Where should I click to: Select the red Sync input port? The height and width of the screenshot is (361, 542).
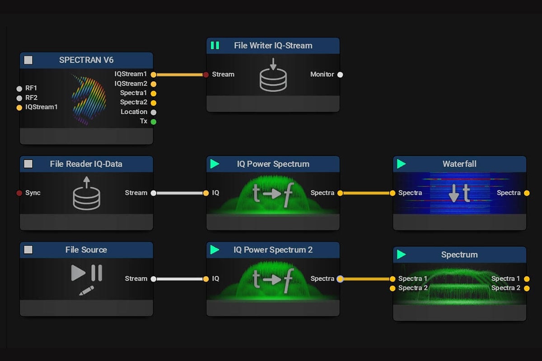[x=19, y=193]
